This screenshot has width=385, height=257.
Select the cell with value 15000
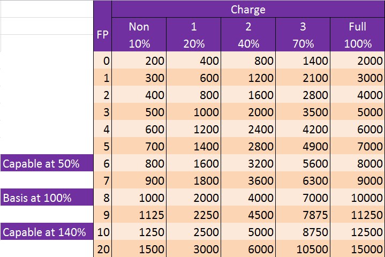click(x=357, y=250)
